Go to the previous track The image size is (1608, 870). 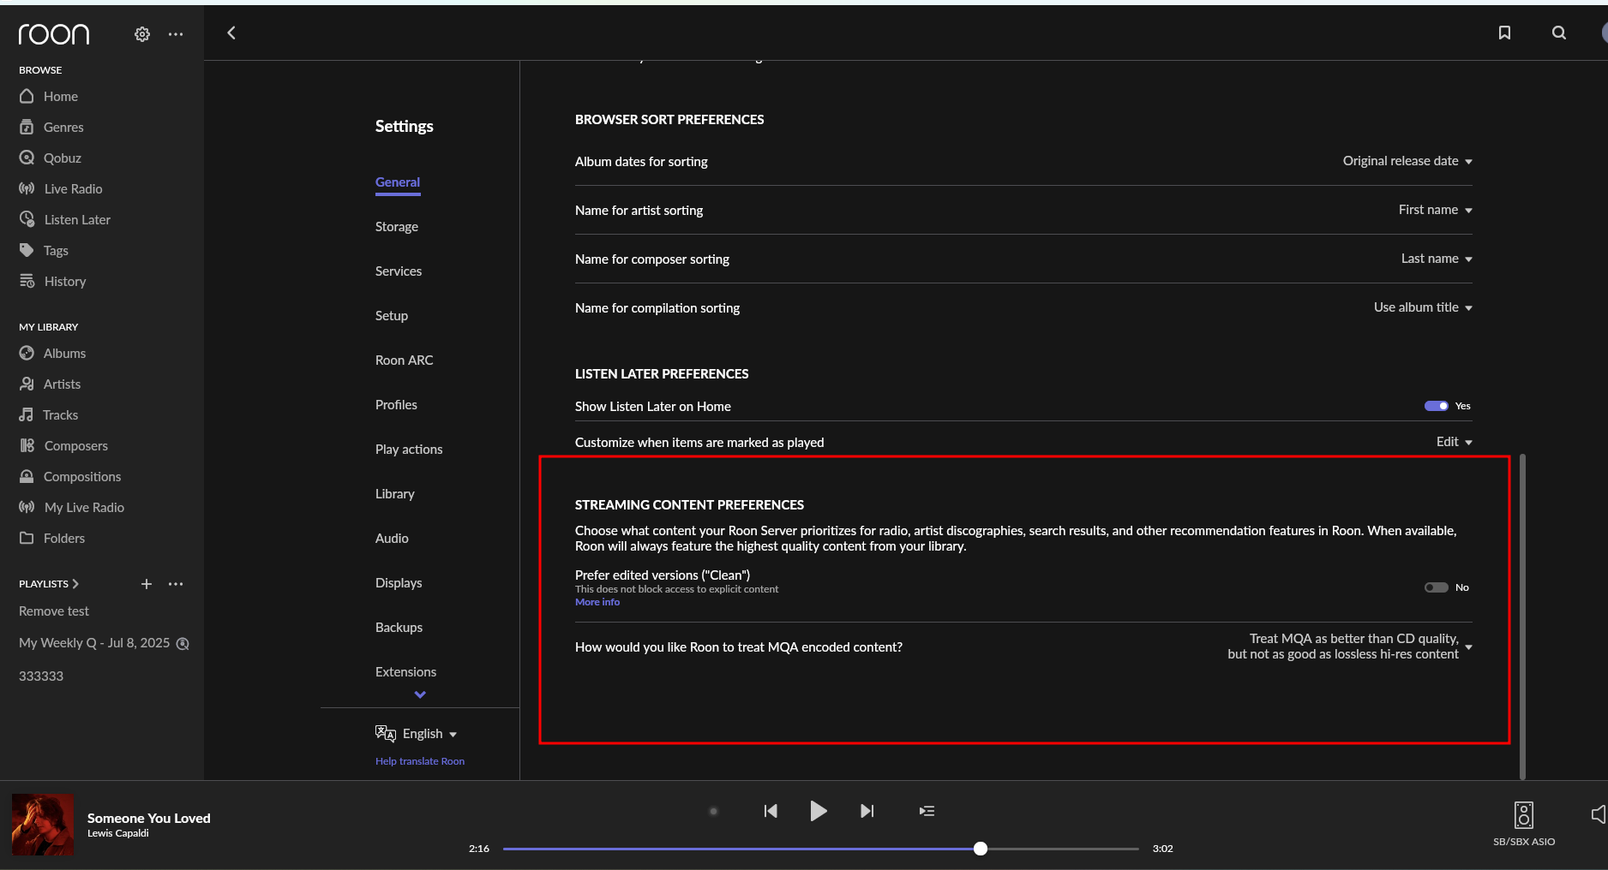pos(771,811)
